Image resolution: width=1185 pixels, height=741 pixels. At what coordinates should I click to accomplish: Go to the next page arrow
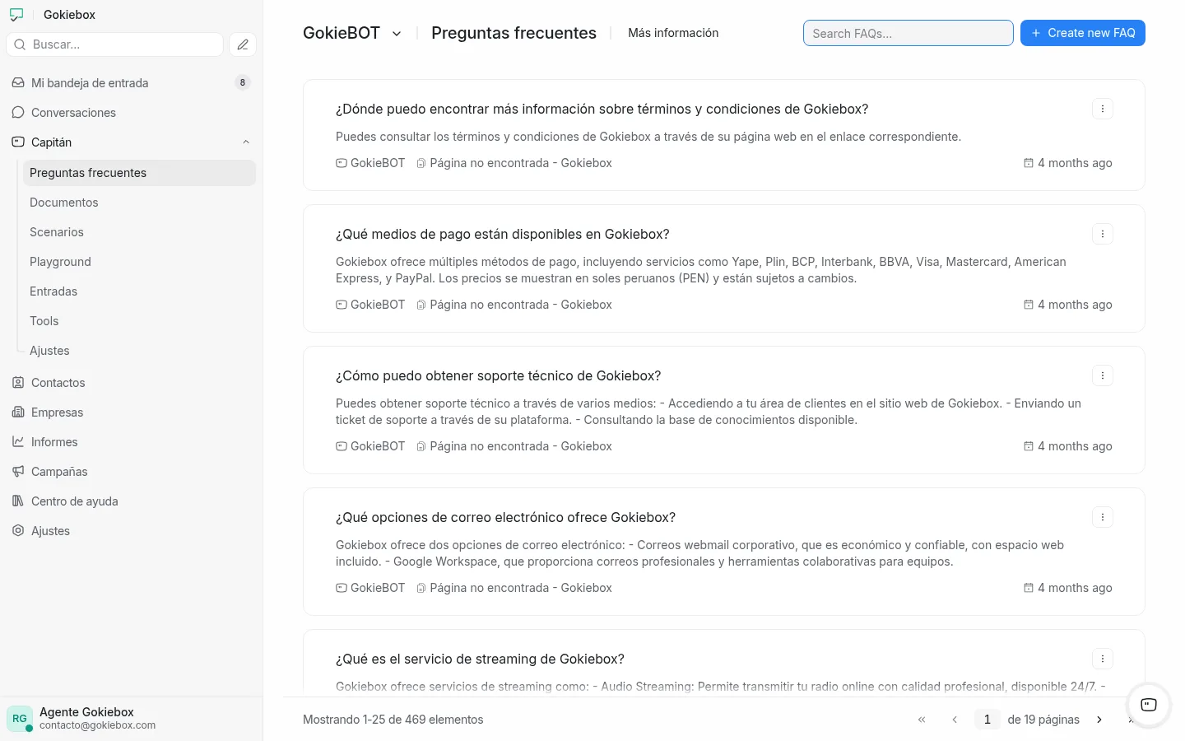click(x=1099, y=720)
